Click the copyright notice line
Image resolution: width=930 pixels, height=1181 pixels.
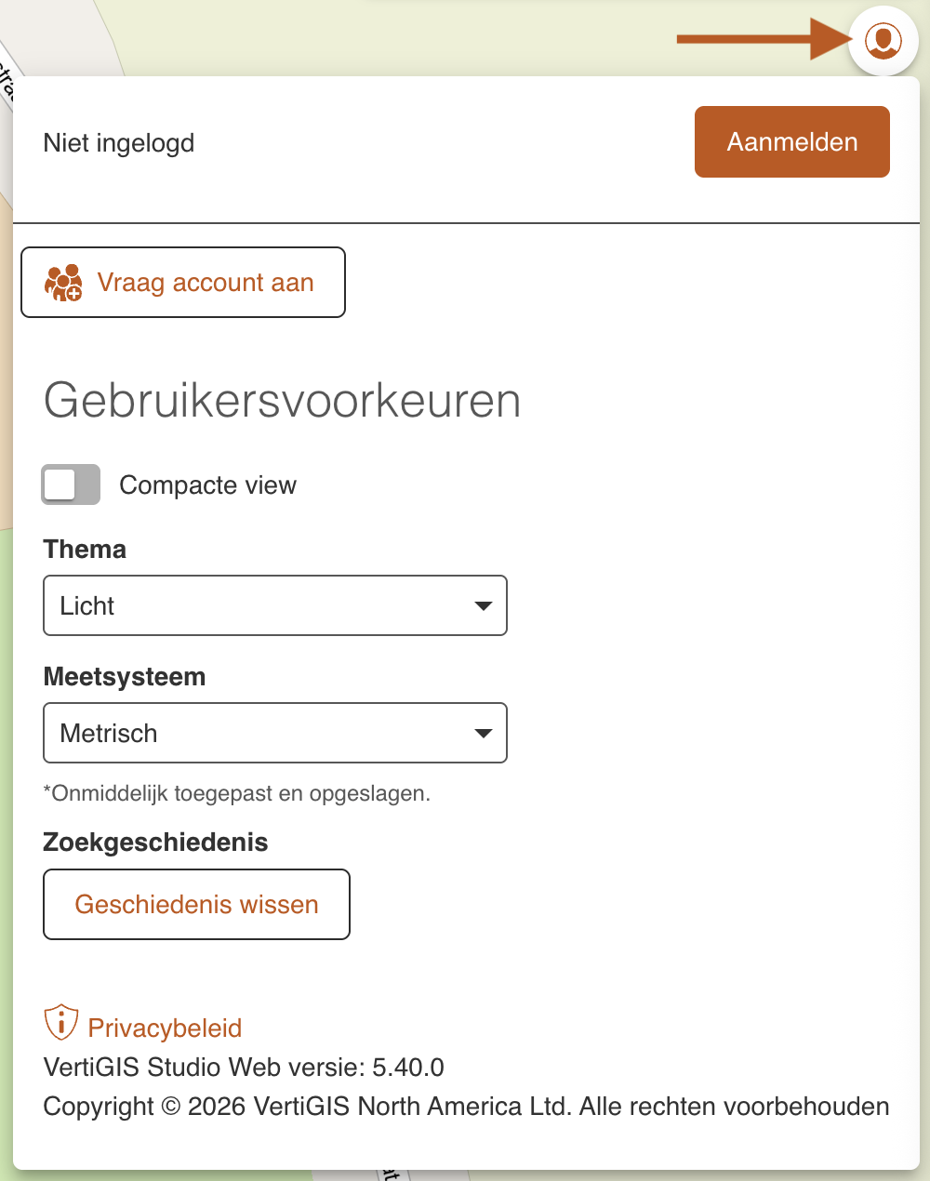(x=466, y=1107)
